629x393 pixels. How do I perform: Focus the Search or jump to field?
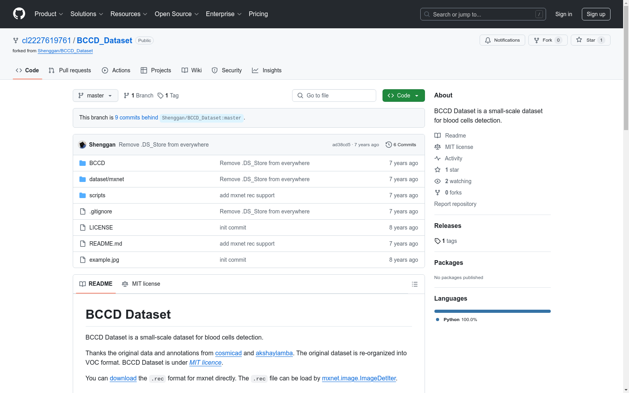(x=483, y=14)
